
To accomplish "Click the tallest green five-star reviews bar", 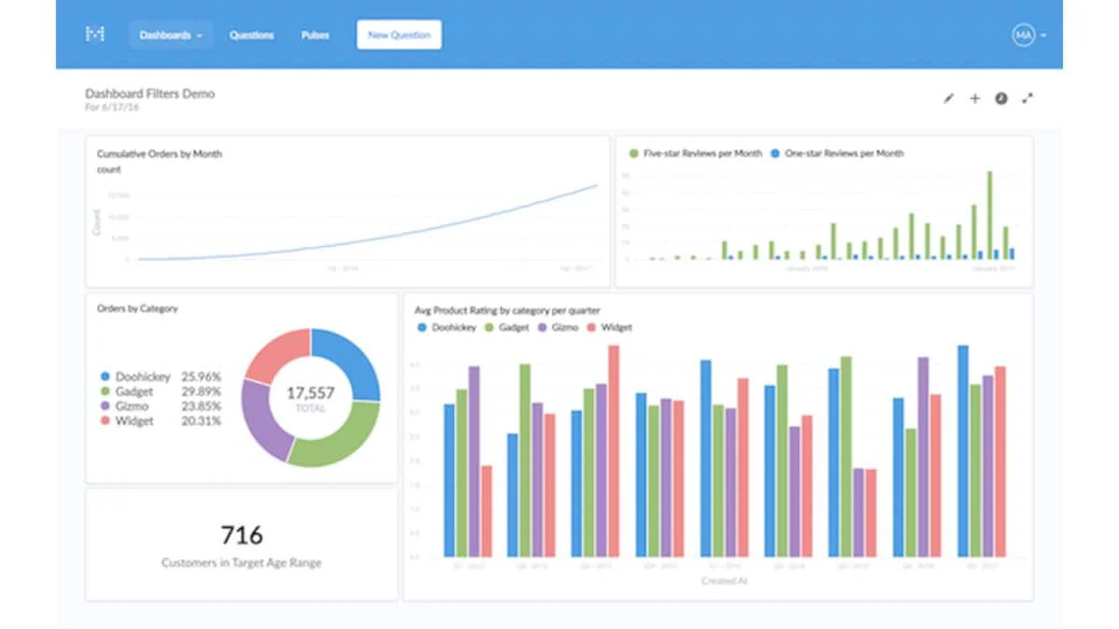I will 989,215.
